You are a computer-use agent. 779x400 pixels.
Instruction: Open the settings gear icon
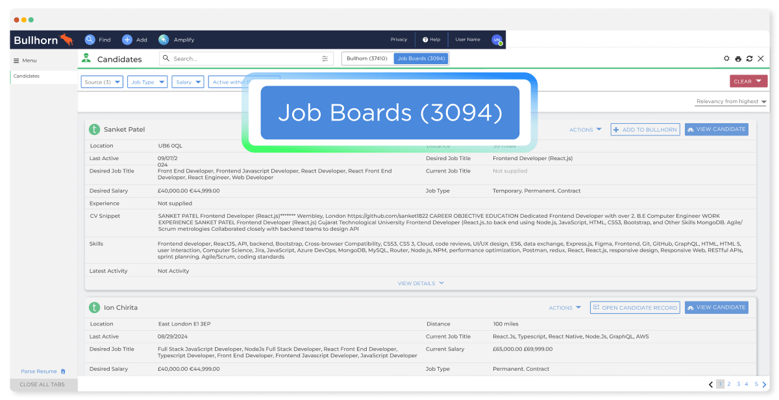coord(726,58)
